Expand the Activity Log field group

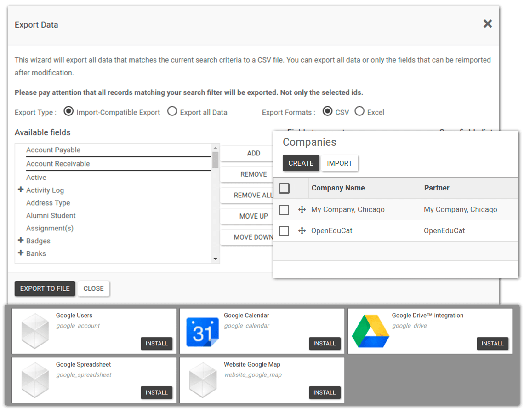click(x=21, y=190)
